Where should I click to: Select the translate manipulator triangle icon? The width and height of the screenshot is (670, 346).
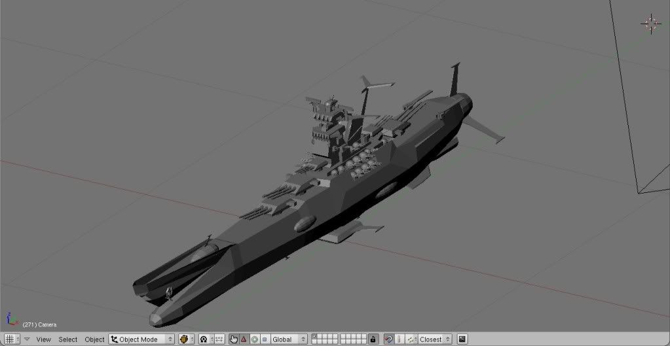(x=244, y=339)
